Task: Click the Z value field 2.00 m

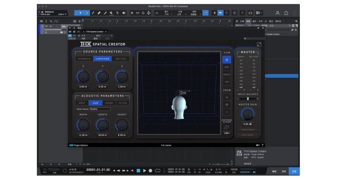Action: pos(122,87)
